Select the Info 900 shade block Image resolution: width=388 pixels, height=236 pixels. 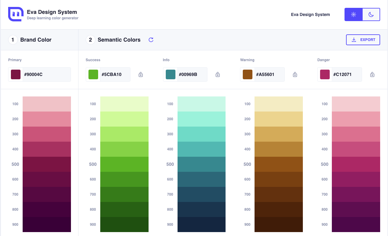[x=201, y=225]
